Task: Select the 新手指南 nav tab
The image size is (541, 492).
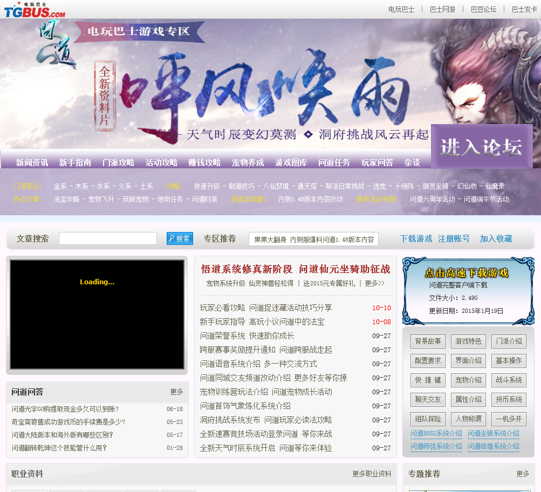Action: (75, 162)
